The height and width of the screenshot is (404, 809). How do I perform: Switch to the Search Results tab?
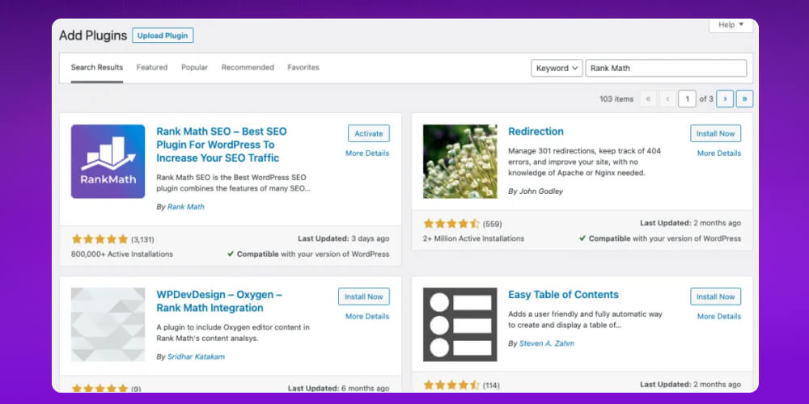[x=97, y=68]
